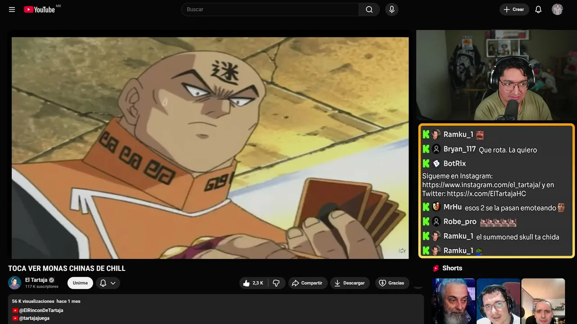Start voice search with the microphone

392,9
